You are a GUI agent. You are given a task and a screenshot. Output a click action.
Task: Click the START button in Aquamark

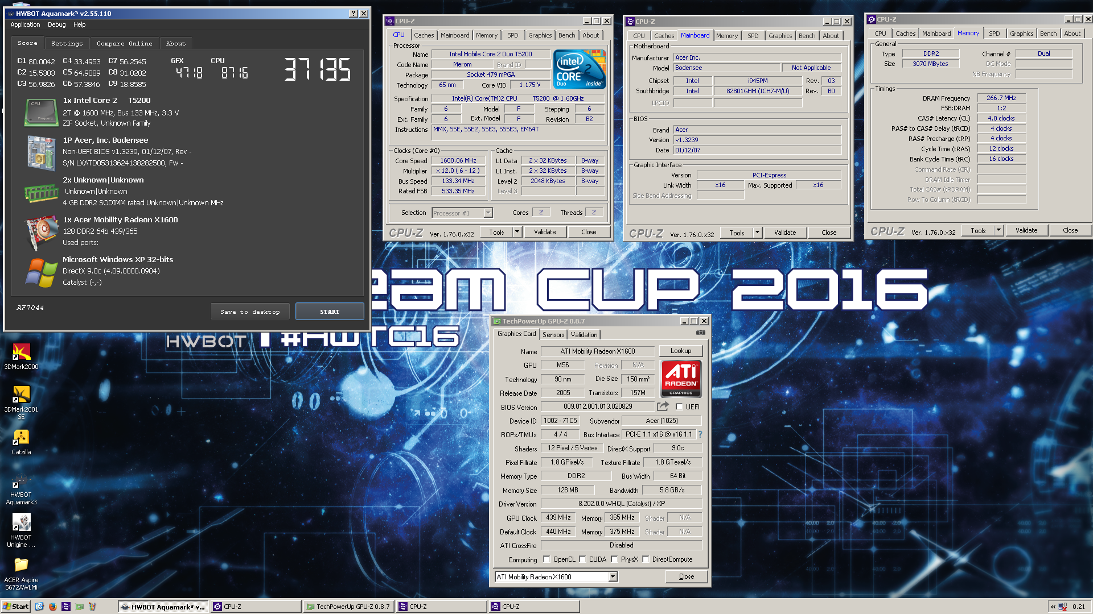click(330, 312)
